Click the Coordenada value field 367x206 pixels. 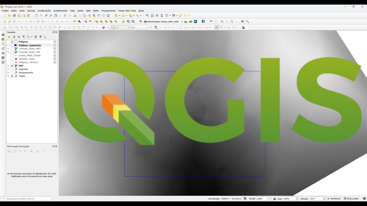pos(232,199)
